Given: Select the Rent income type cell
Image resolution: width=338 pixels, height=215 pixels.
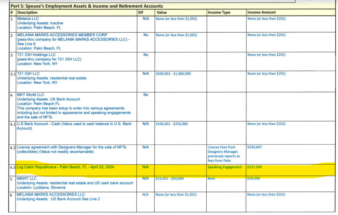Looking at the screenshot, I should (211, 179).
